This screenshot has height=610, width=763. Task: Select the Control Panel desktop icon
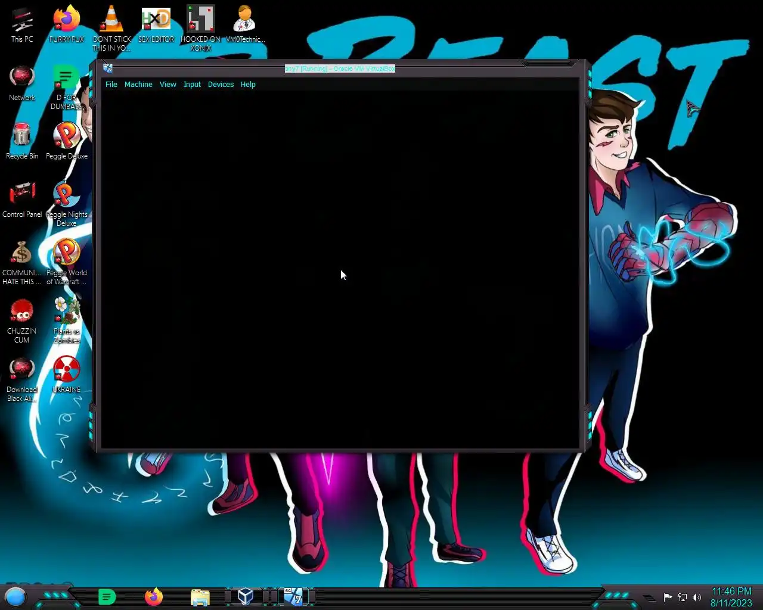click(22, 200)
